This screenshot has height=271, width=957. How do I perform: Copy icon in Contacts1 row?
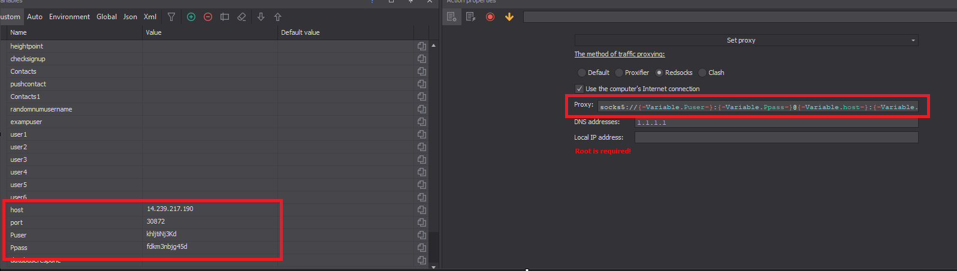click(x=422, y=97)
